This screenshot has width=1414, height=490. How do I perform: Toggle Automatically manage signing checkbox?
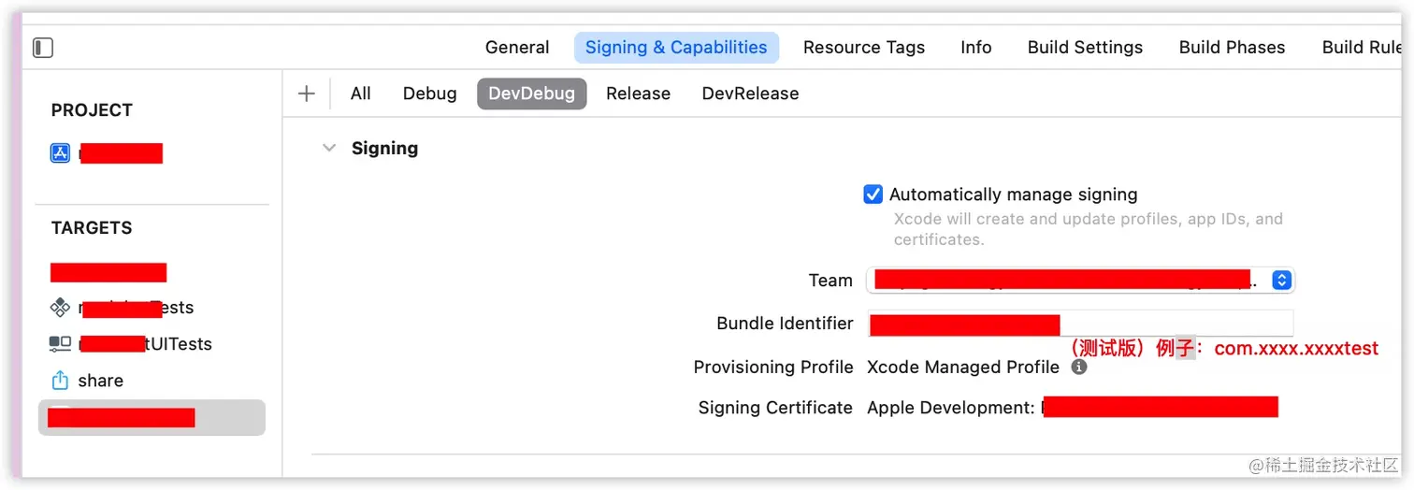873,195
